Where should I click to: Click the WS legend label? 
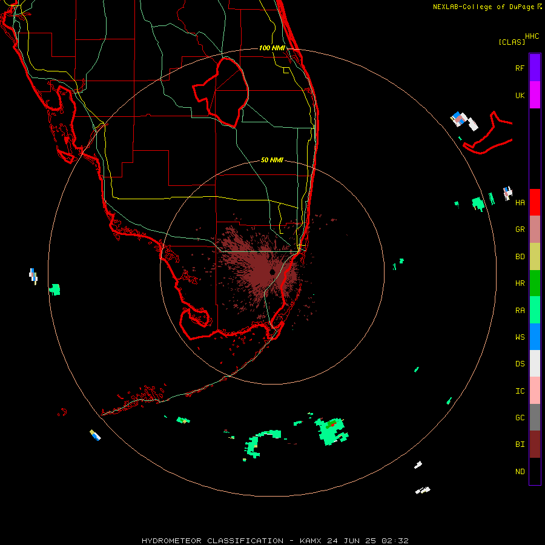click(520, 337)
